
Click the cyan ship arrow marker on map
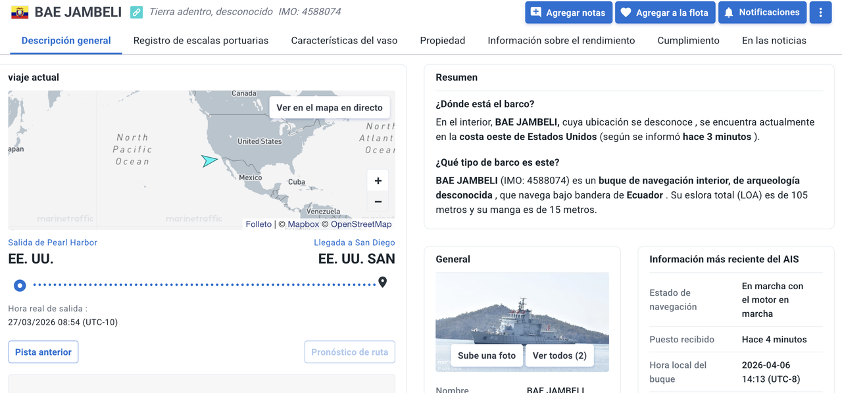(x=209, y=160)
